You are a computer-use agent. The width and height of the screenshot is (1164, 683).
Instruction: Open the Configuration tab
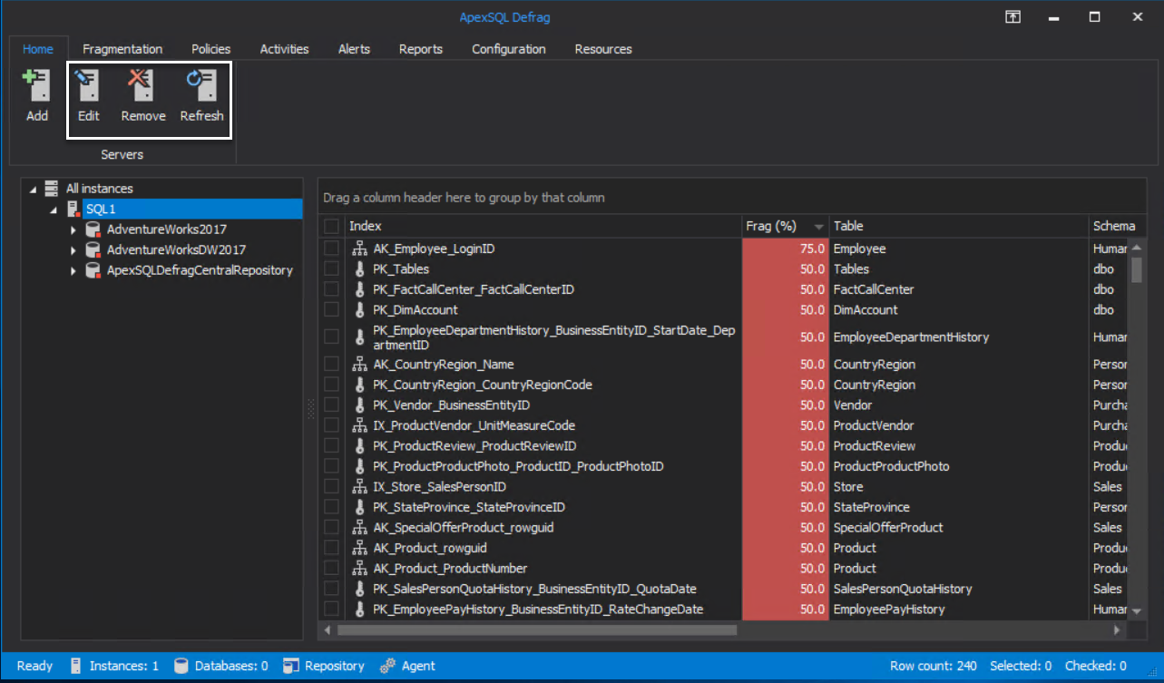coord(508,49)
